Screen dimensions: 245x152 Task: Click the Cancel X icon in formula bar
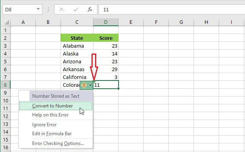(x=62, y=9)
